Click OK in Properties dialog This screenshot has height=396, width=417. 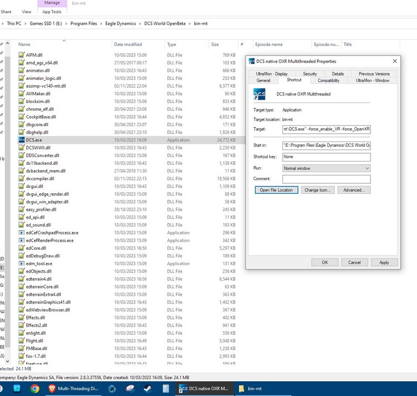pyautogui.click(x=325, y=262)
